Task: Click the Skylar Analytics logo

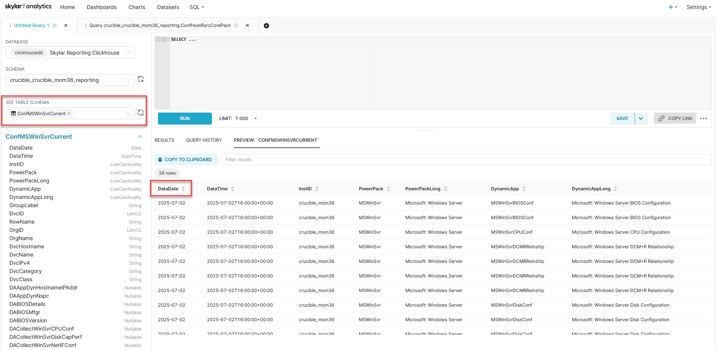Action: click(x=28, y=6)
